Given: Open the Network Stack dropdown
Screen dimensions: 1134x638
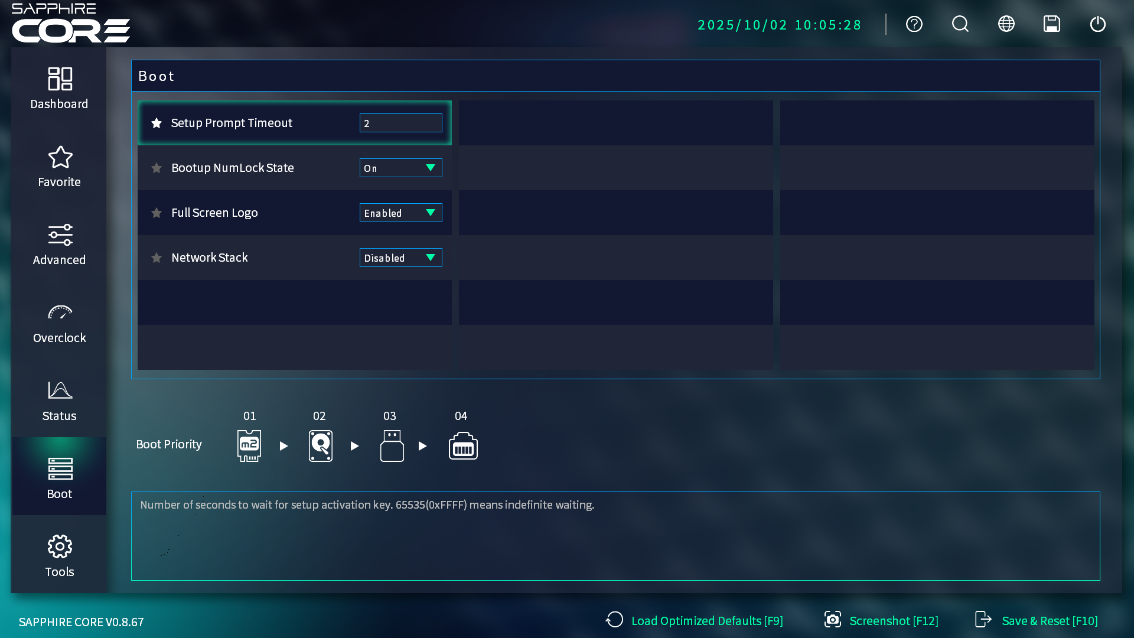Looking at the screenshot, I should click(400, 258).
